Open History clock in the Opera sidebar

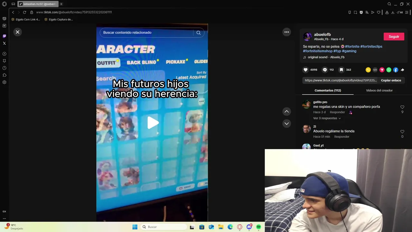pos(4,68)
